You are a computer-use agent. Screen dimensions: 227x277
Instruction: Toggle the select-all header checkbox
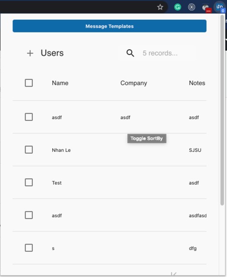29,83
